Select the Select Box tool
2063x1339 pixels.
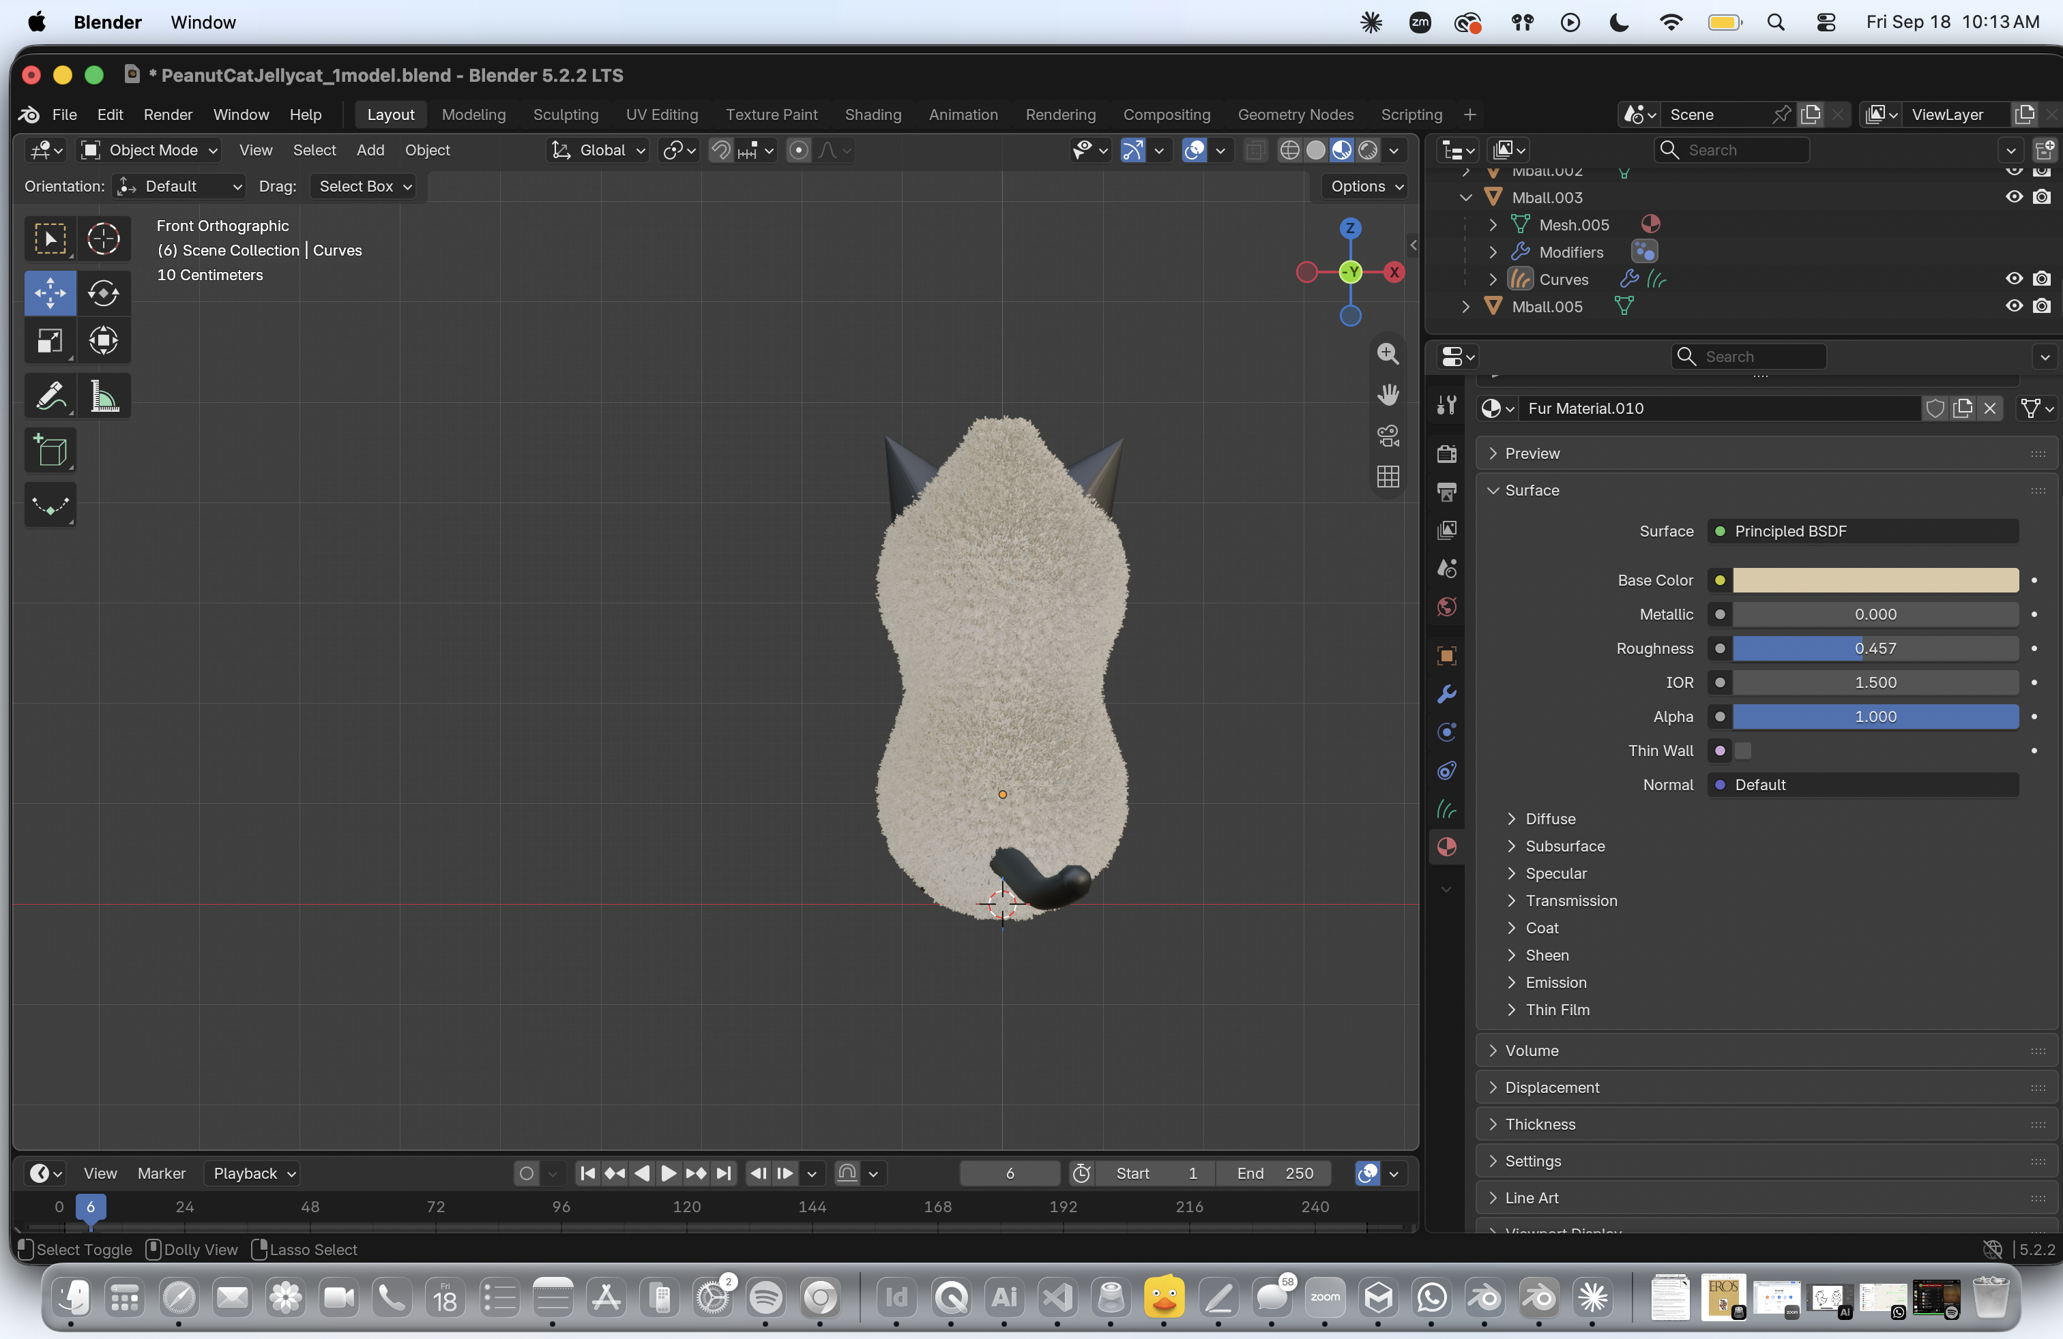pos(50,239)
